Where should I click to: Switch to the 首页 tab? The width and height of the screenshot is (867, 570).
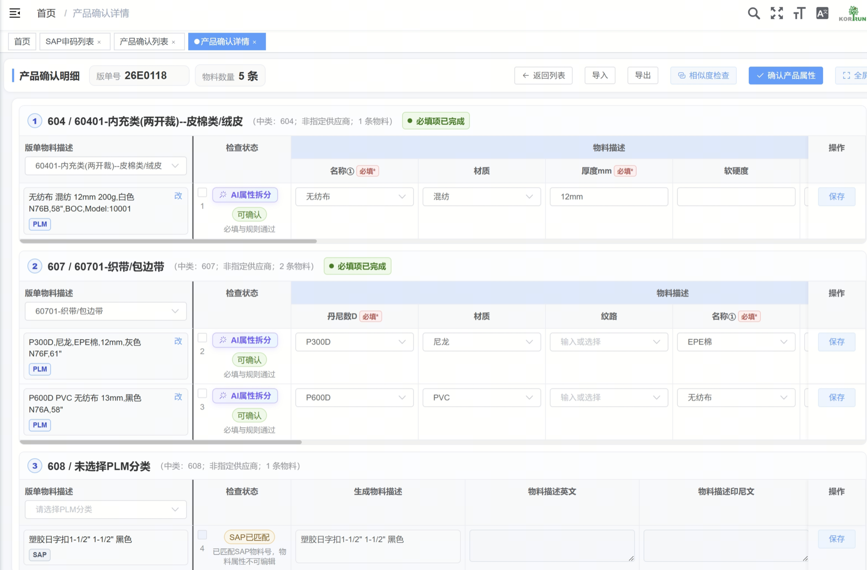(22, 42)
